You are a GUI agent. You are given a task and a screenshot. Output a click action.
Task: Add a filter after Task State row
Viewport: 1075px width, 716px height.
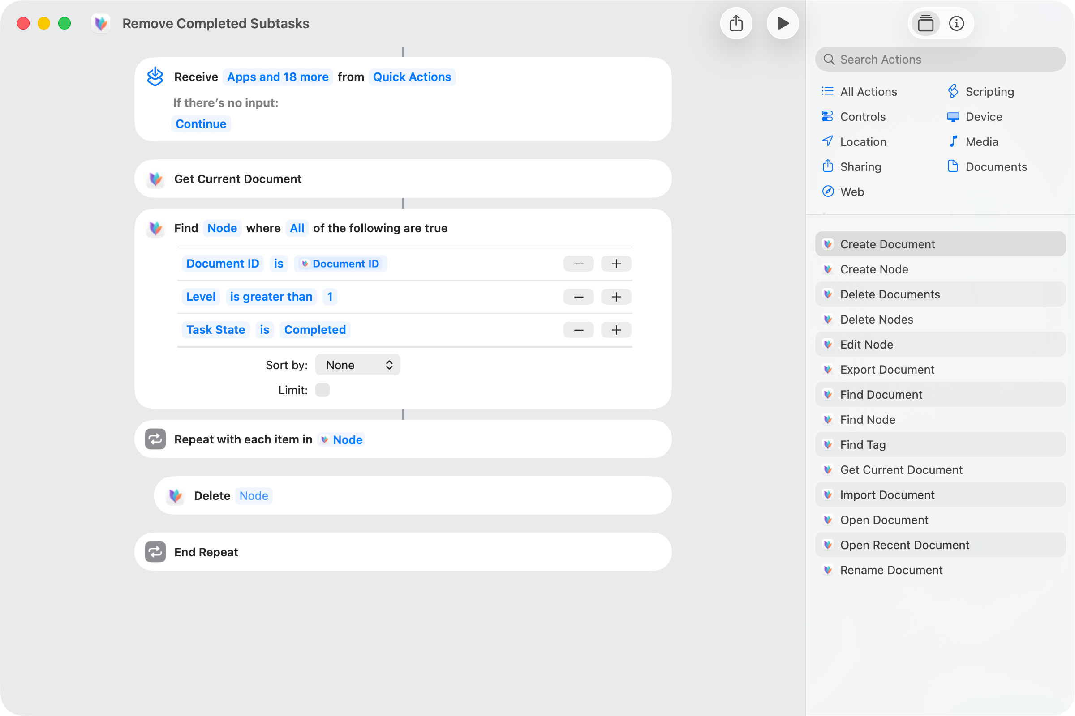tap(616, 330)
